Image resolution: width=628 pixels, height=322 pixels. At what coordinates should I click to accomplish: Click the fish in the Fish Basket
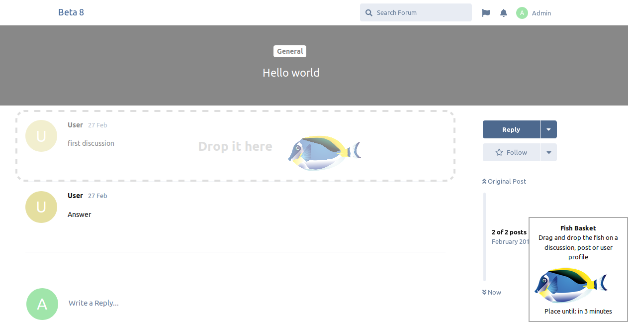(570, 286)
